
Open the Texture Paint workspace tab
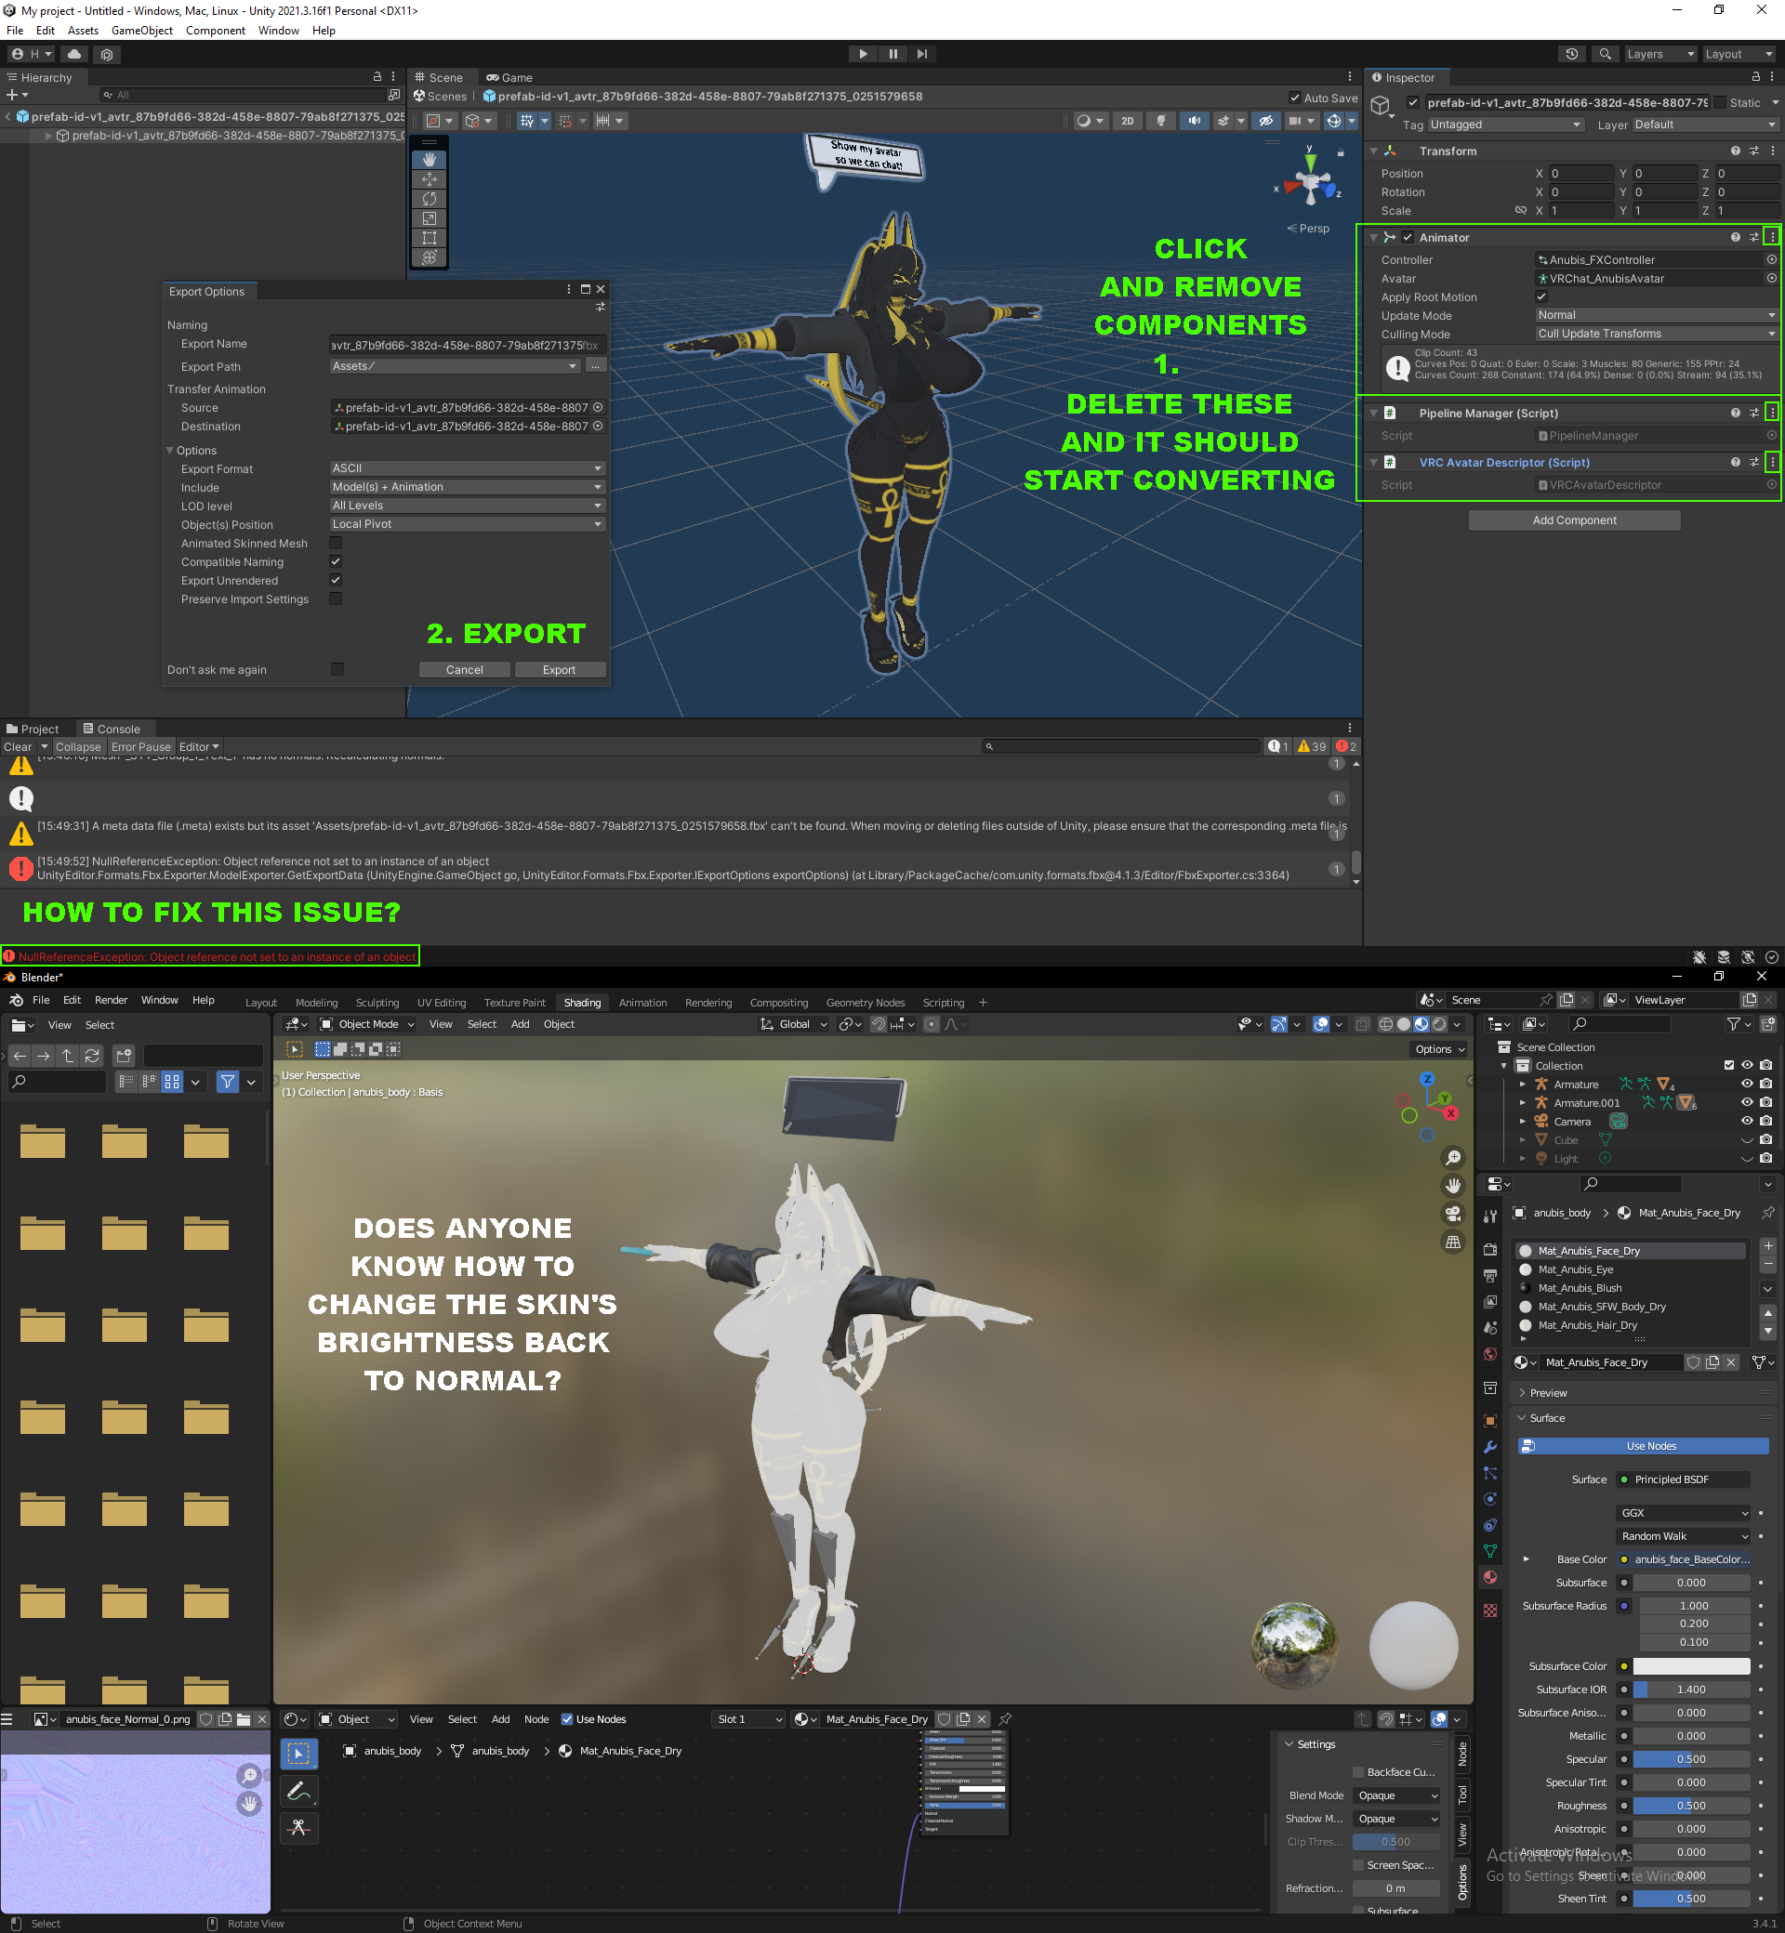(514, 1002)
